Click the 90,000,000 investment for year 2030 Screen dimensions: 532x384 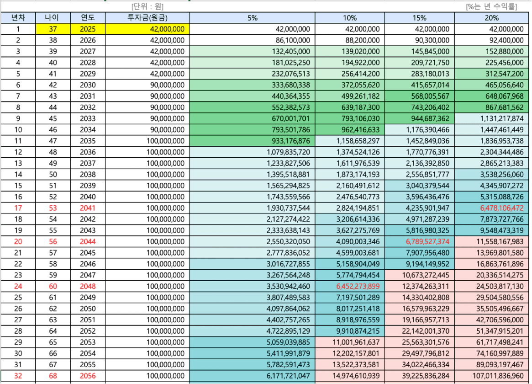coord(147,85)
